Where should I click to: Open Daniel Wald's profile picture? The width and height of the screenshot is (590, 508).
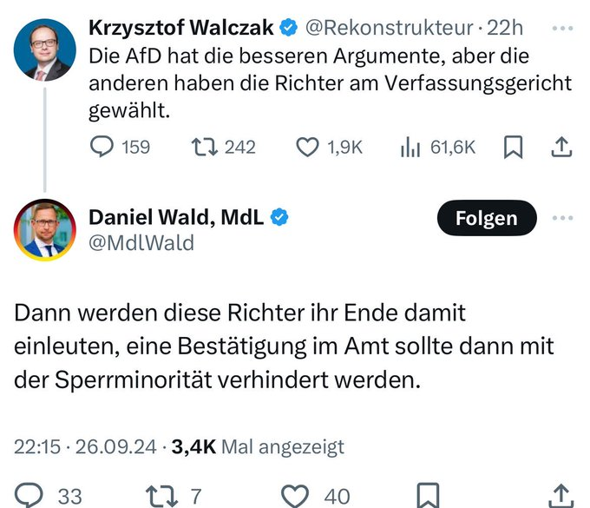45,230
